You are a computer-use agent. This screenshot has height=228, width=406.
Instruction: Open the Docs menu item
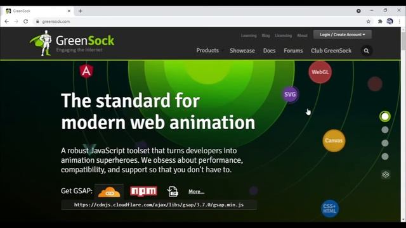coord(269,51)
